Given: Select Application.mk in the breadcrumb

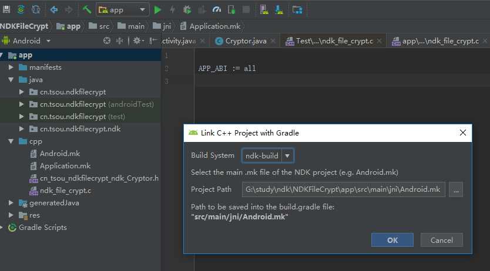Looking at the screenshot, I should (210, 26).
